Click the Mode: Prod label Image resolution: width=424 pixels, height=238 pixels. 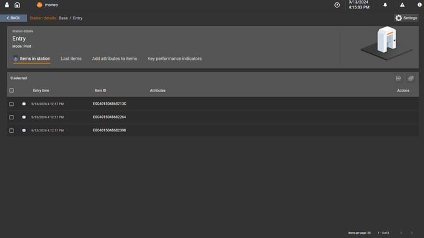pos(22,47)
